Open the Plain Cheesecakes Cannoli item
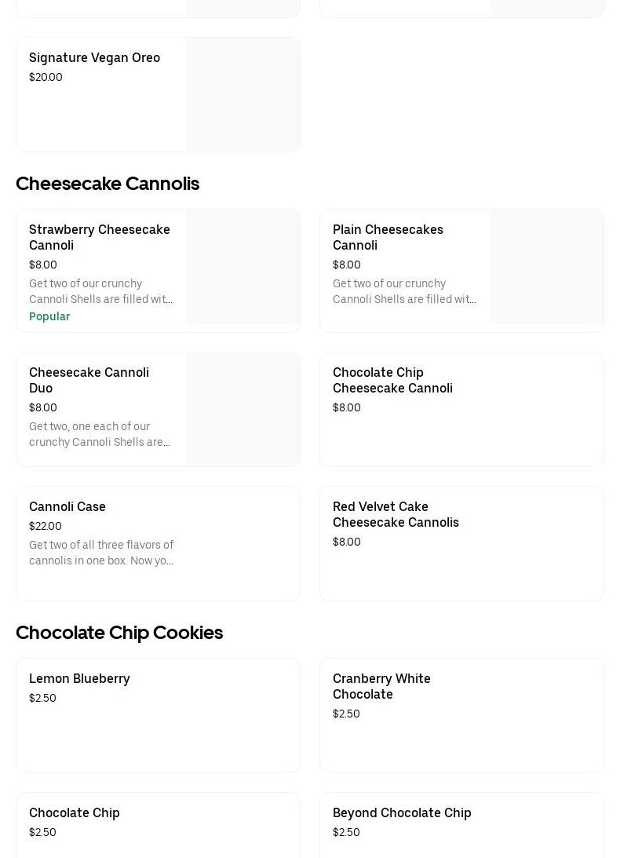The image size is (631, 858). 388,237
